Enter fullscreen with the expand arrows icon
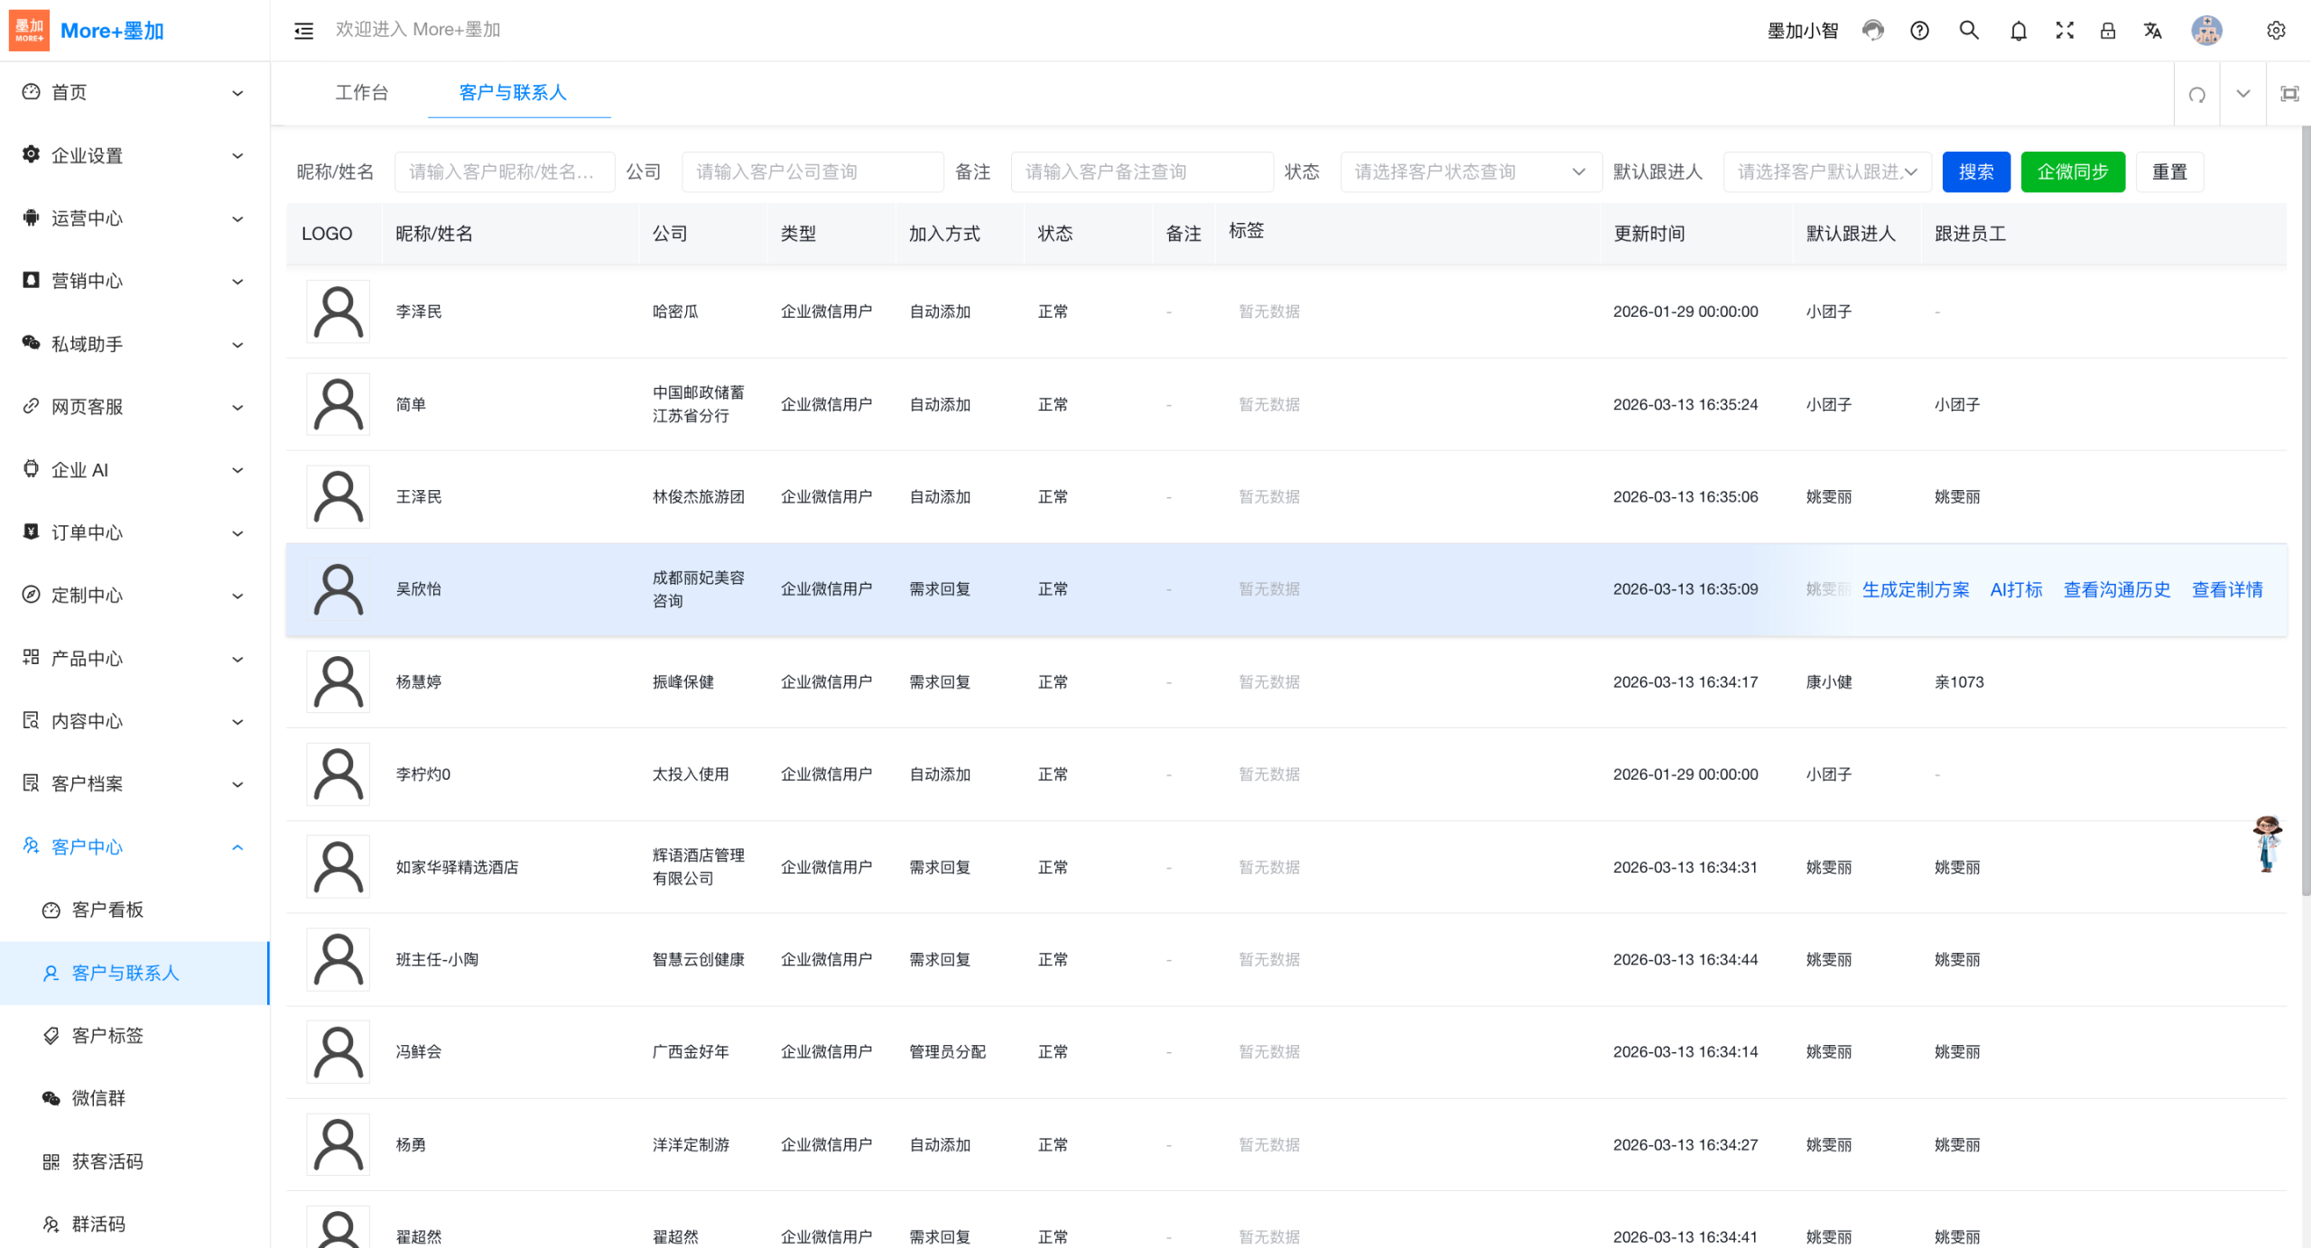2311x1248 pixels. tap(2064, 31)
